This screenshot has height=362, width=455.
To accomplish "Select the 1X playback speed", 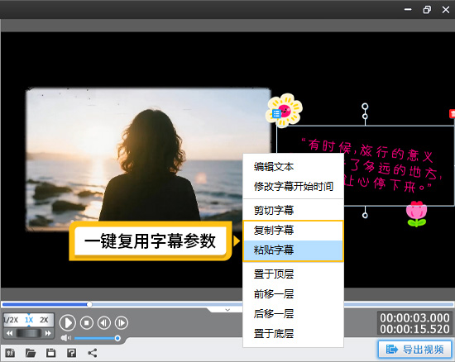I will tap(29, 320).
